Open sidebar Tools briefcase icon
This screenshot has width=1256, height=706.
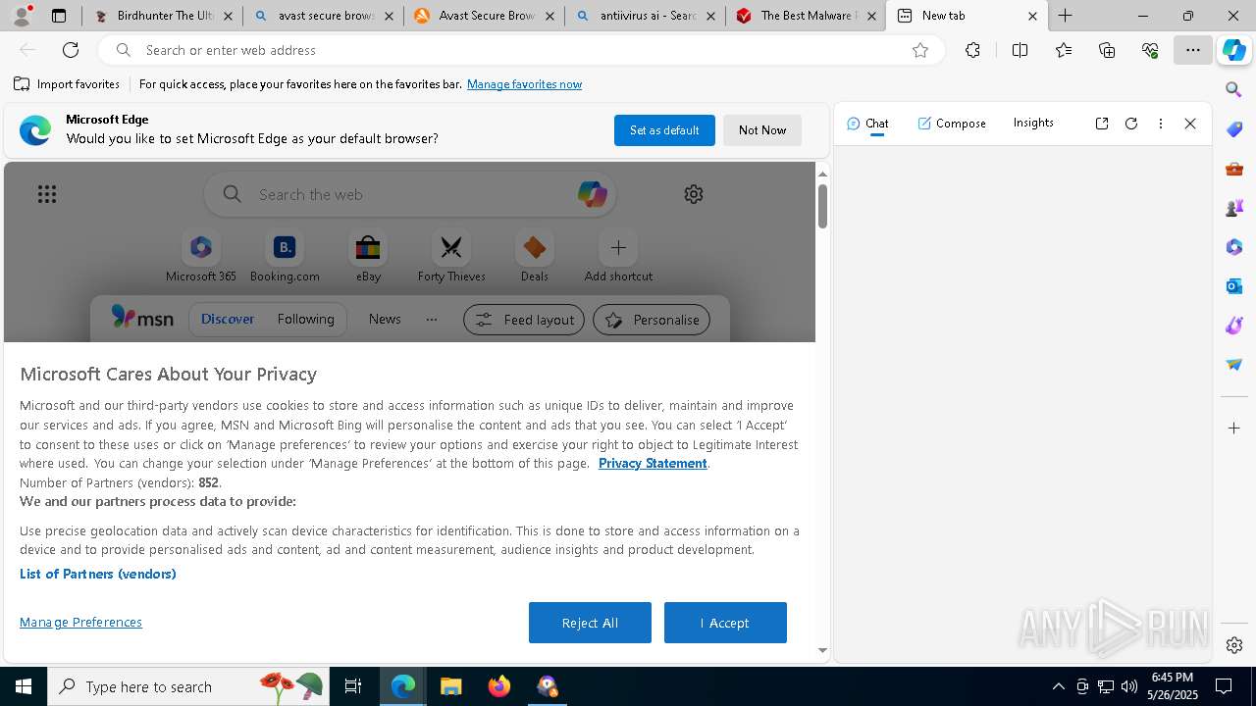(x=1234, y=169)
